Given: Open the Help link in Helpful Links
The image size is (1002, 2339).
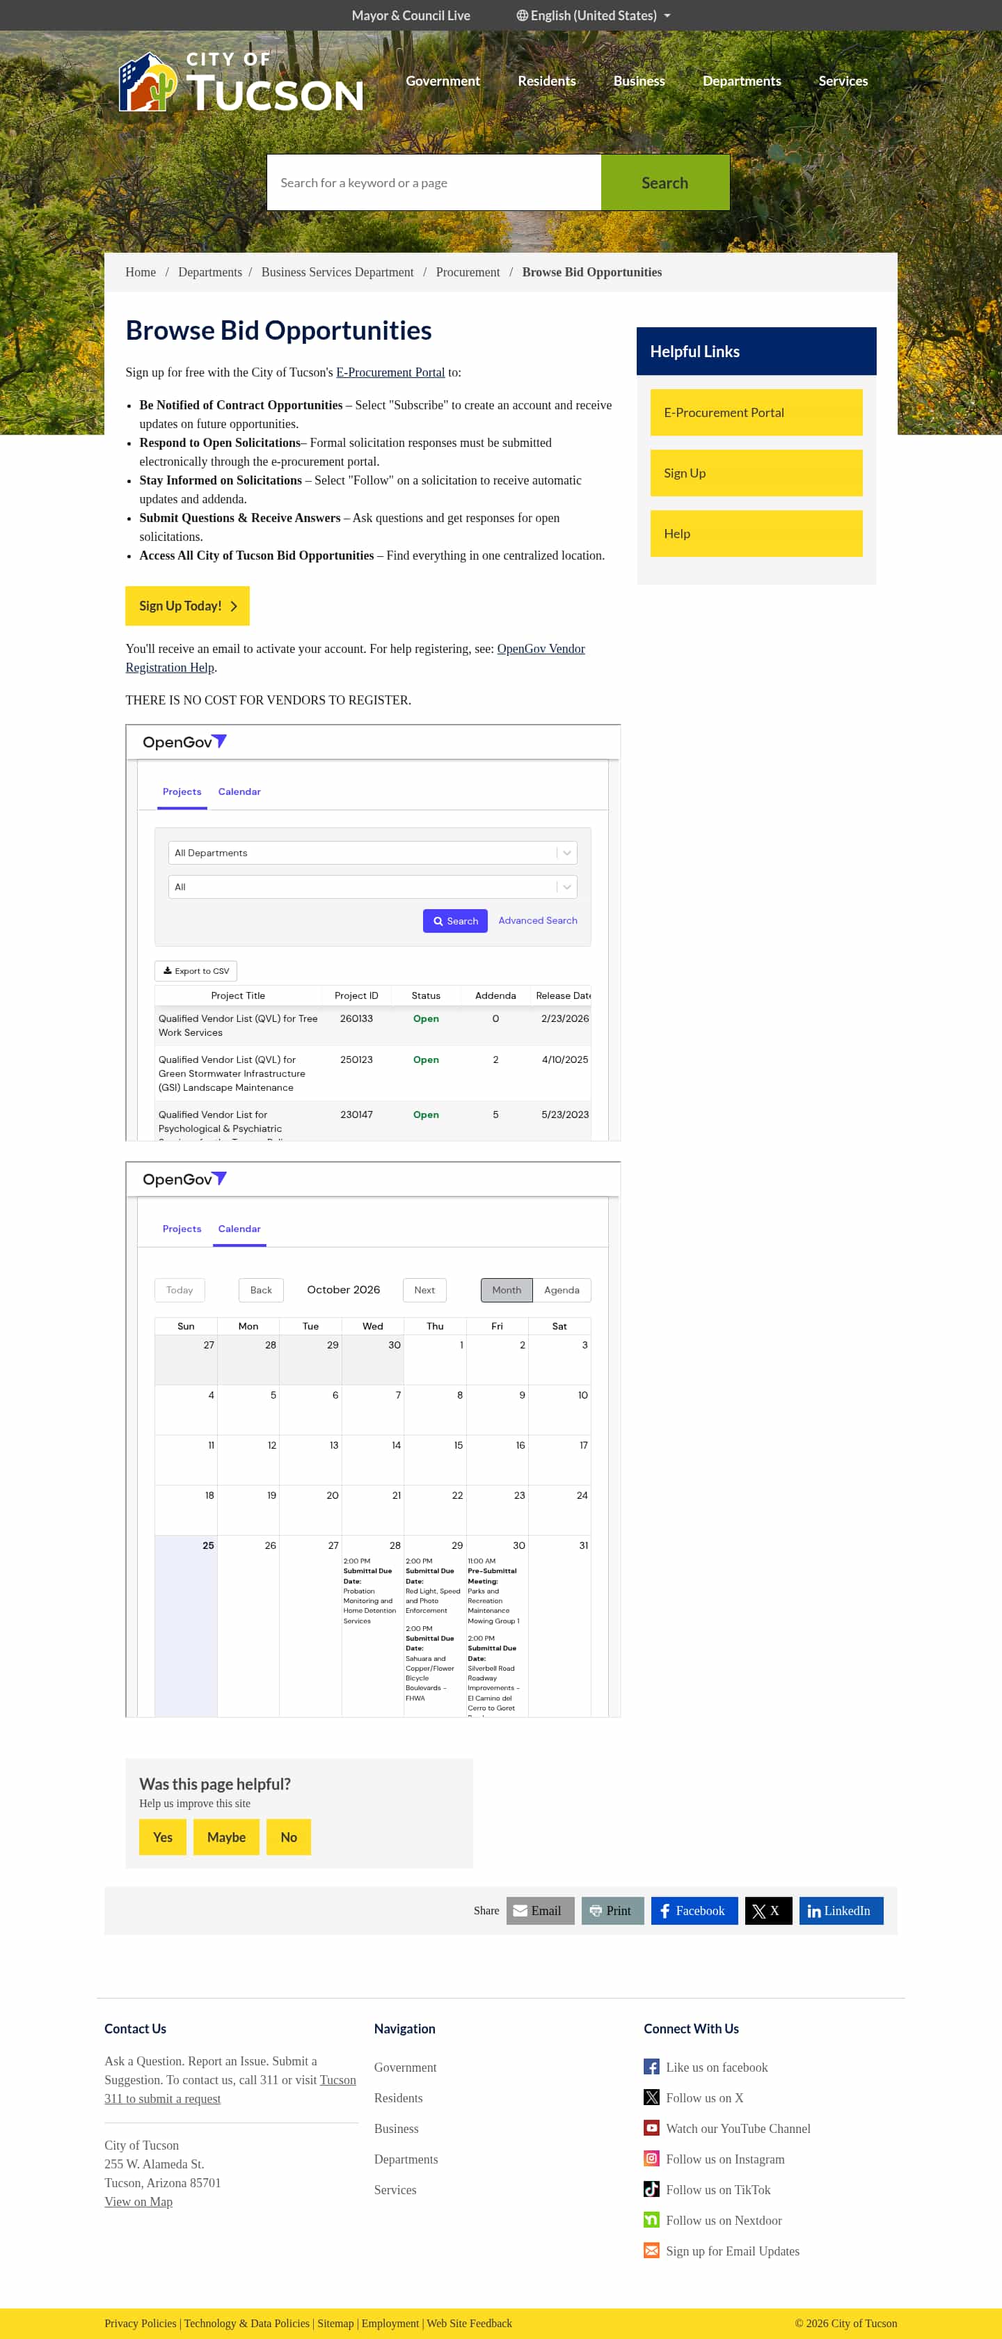Looking at the screenshot, I should pos(756,534).
